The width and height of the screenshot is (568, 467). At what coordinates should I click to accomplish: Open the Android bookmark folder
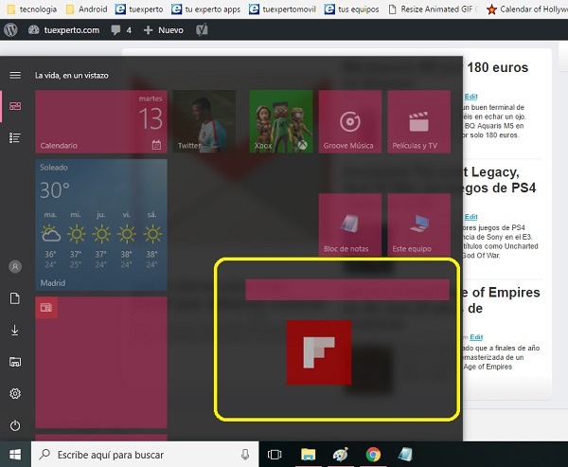click(86, 9)
